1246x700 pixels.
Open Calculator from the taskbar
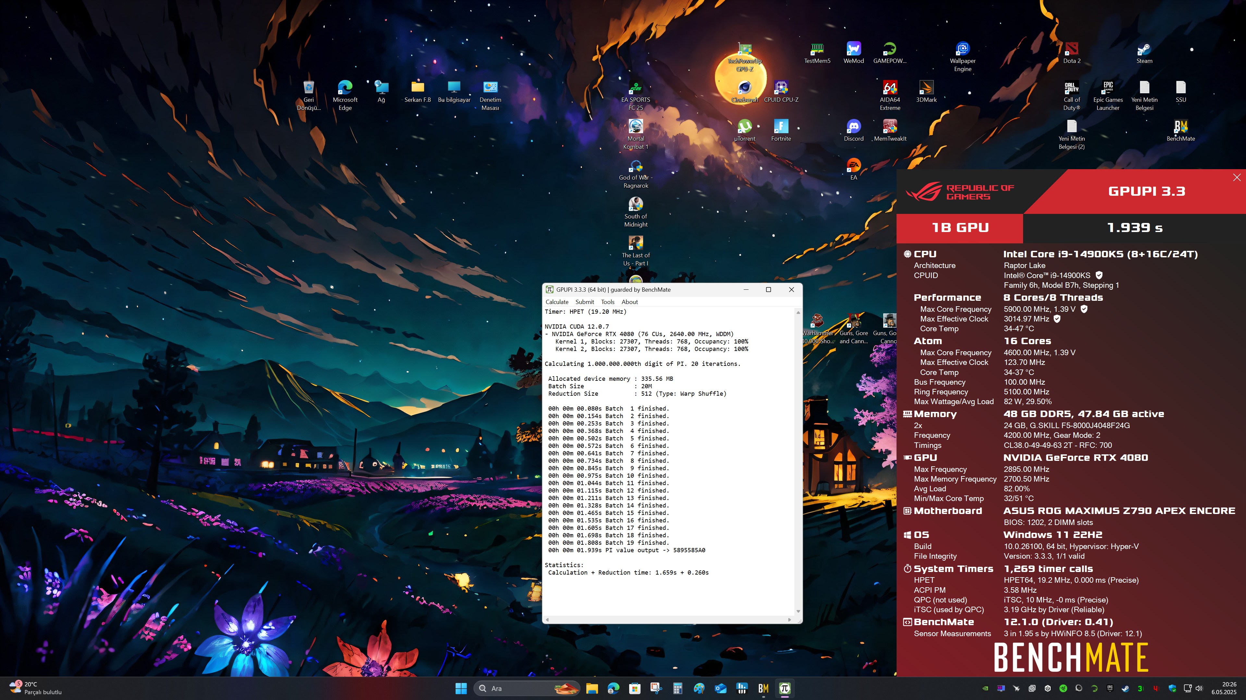(677, 688)
